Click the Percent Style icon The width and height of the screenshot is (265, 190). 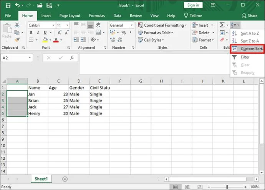coord(124,33)
